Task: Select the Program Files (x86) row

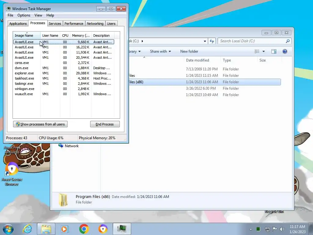Action: tap(204, 82)
